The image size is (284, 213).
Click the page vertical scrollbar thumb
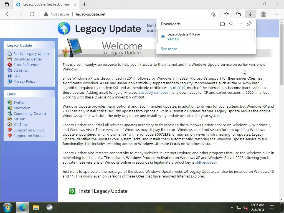point(282,54)
